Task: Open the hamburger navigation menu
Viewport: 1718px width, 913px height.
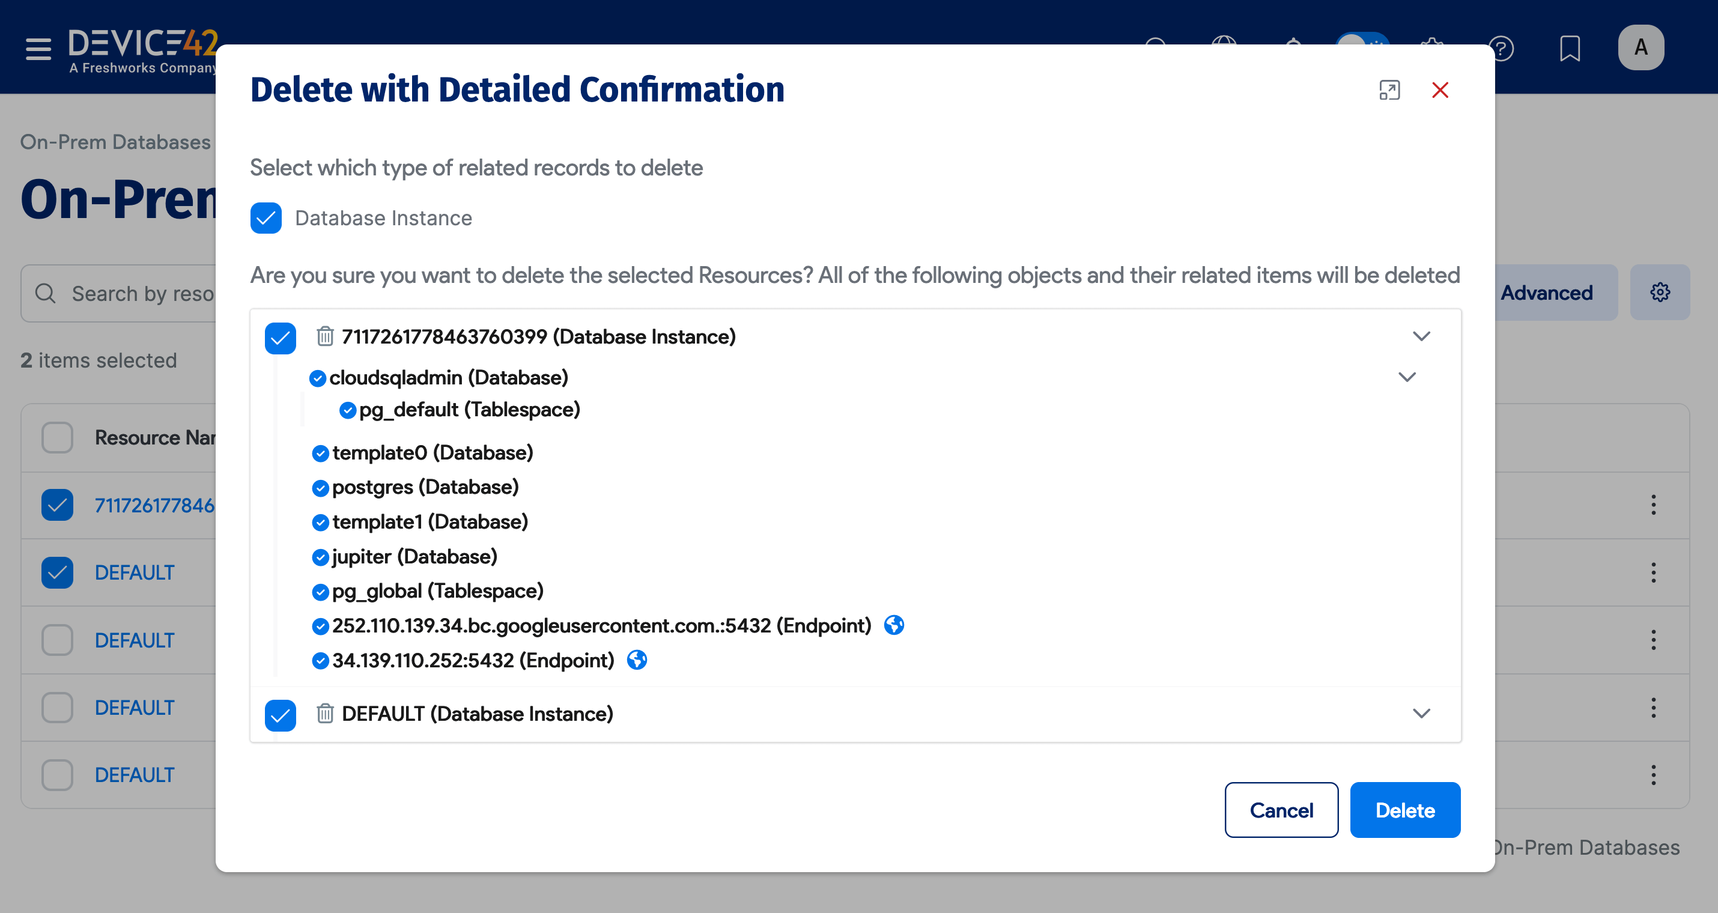Action: pos(37,47)
